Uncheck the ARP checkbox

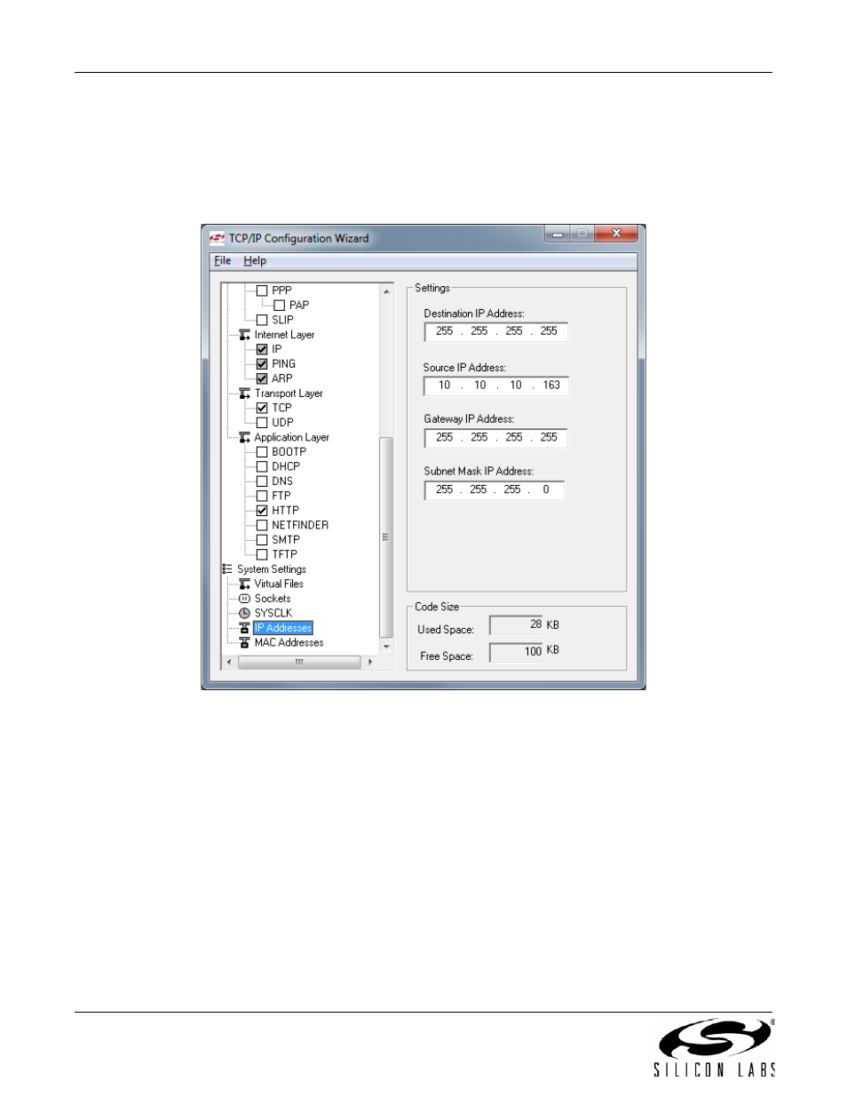(x=262, y=378)
